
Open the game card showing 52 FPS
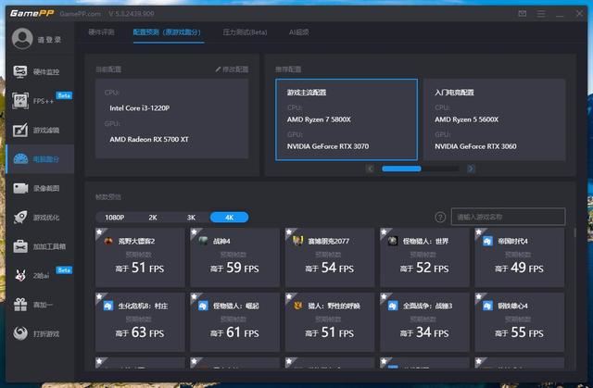[x=424, y=257]
